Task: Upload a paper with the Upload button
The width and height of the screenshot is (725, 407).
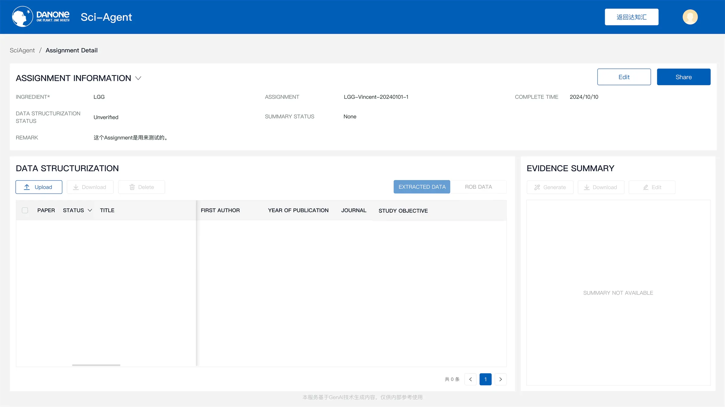Action: pyautogui.click(x=39, y=187)
